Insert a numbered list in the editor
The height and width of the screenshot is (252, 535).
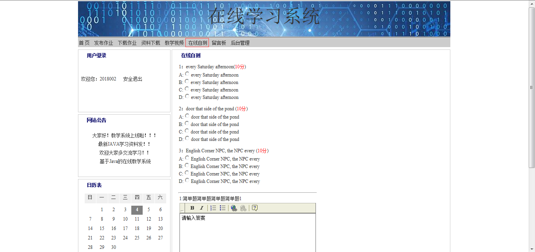pyautogui.click(x=213, y=208)
